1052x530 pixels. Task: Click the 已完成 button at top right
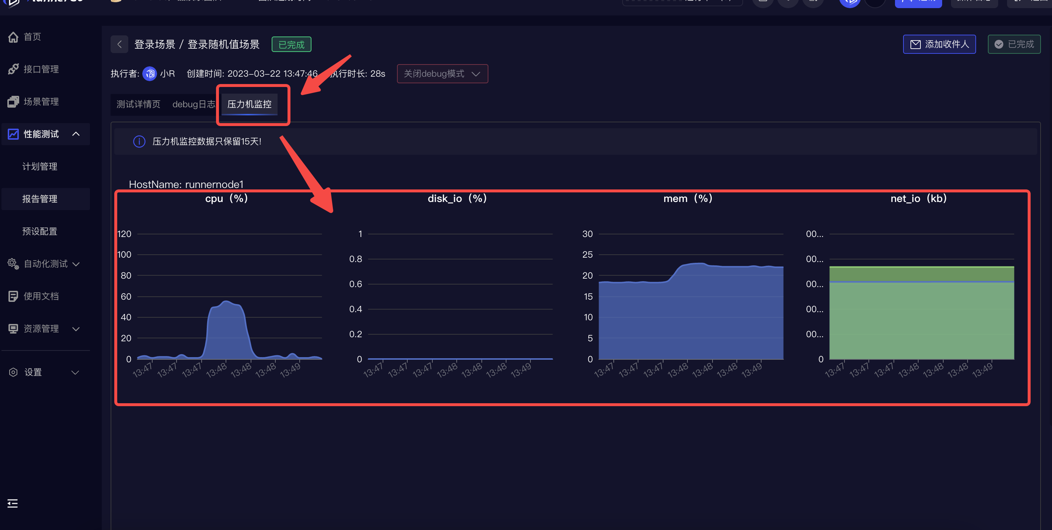coord(1014,44)
